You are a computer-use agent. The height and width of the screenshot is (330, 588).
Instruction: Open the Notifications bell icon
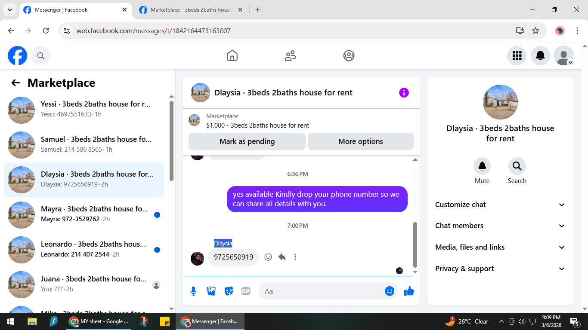click(540, 56)
